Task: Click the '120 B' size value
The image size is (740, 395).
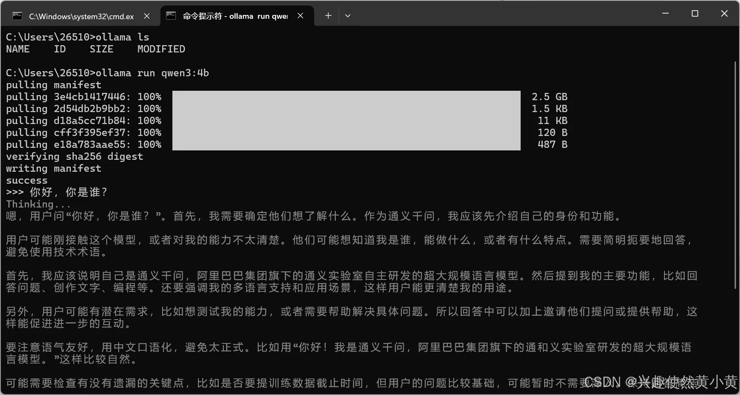Action: click(553, 133)
